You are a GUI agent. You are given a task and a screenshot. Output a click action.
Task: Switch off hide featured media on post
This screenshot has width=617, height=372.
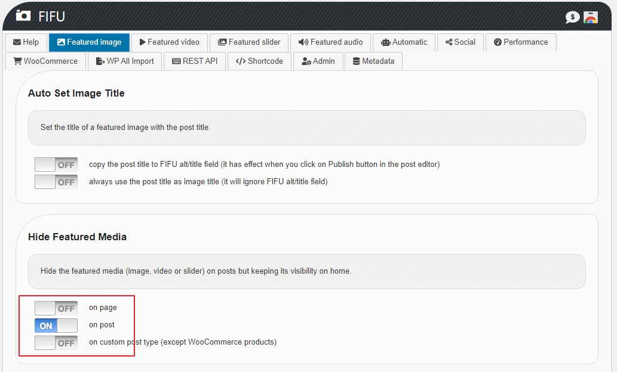tap(56, 325)
